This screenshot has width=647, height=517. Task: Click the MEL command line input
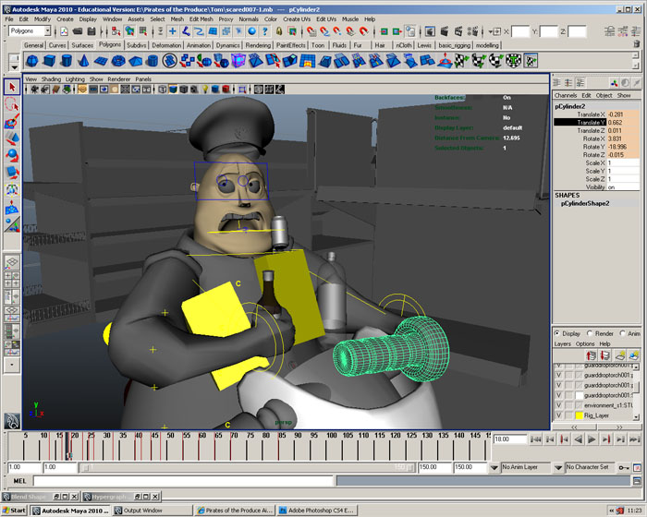183,481
